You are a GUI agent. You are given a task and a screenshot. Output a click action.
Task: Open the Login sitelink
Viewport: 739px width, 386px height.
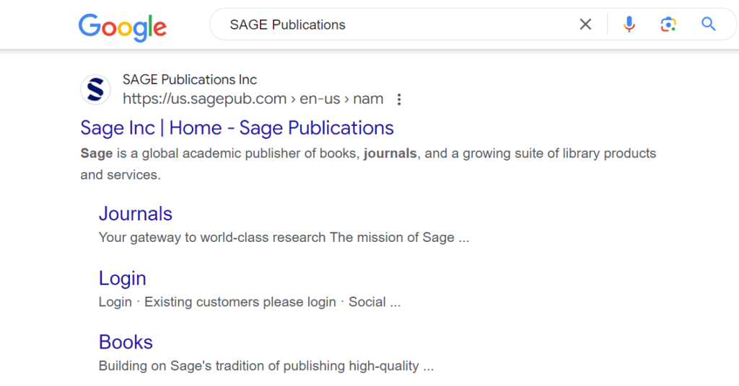[123, 278]
